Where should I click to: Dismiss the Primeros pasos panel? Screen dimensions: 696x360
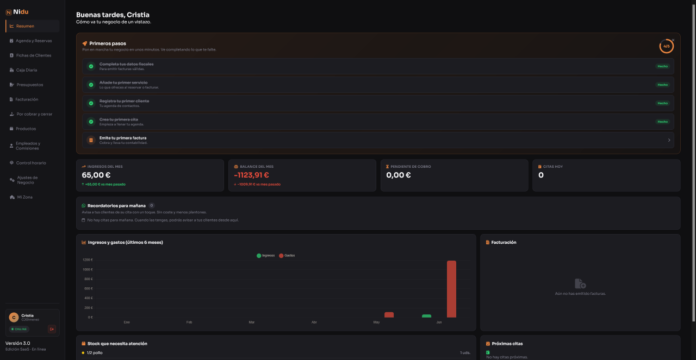(x=673, y=40)
